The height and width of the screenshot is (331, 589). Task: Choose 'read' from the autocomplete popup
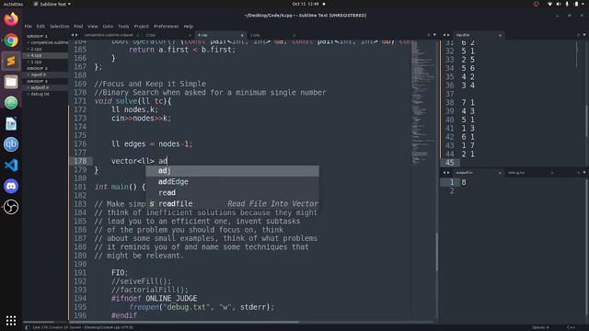pos(232,192)
